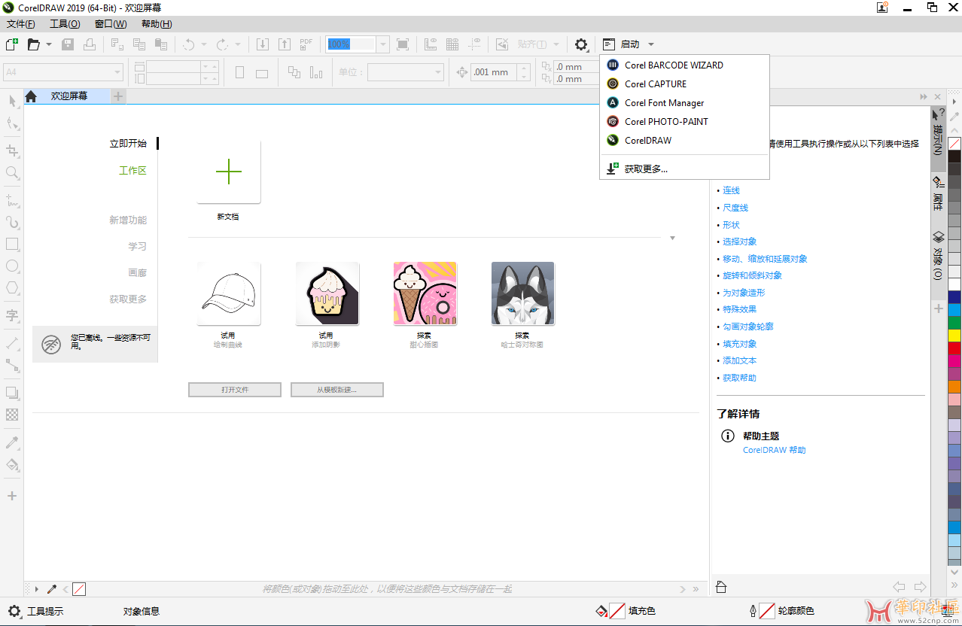Select the Connector tool

coord(12,366)
